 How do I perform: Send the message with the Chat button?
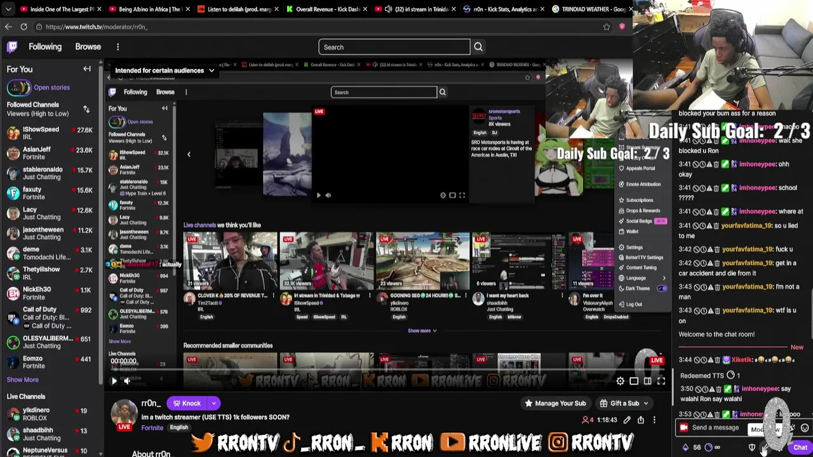pos(800,447)
